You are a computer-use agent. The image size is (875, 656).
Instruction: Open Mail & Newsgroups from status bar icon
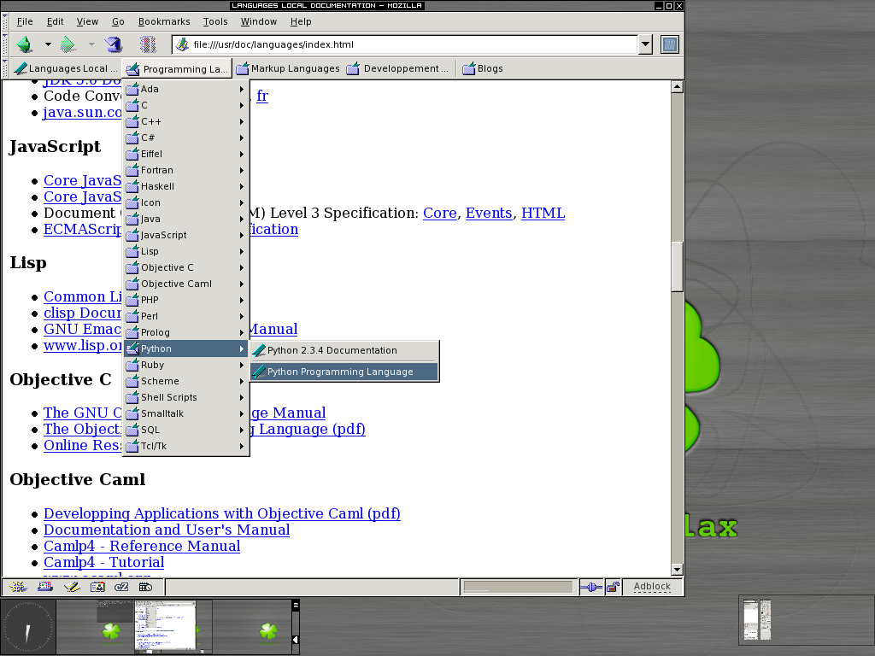point(45,587)
